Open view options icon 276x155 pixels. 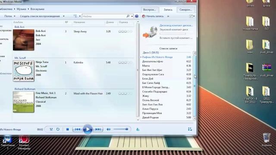tap(75, 16)
